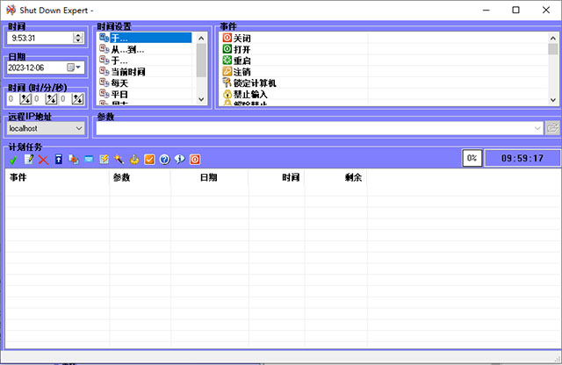Click the copy-with-gear toolbar icon
This screenshot has height=365, width=562.
(74, 160)
